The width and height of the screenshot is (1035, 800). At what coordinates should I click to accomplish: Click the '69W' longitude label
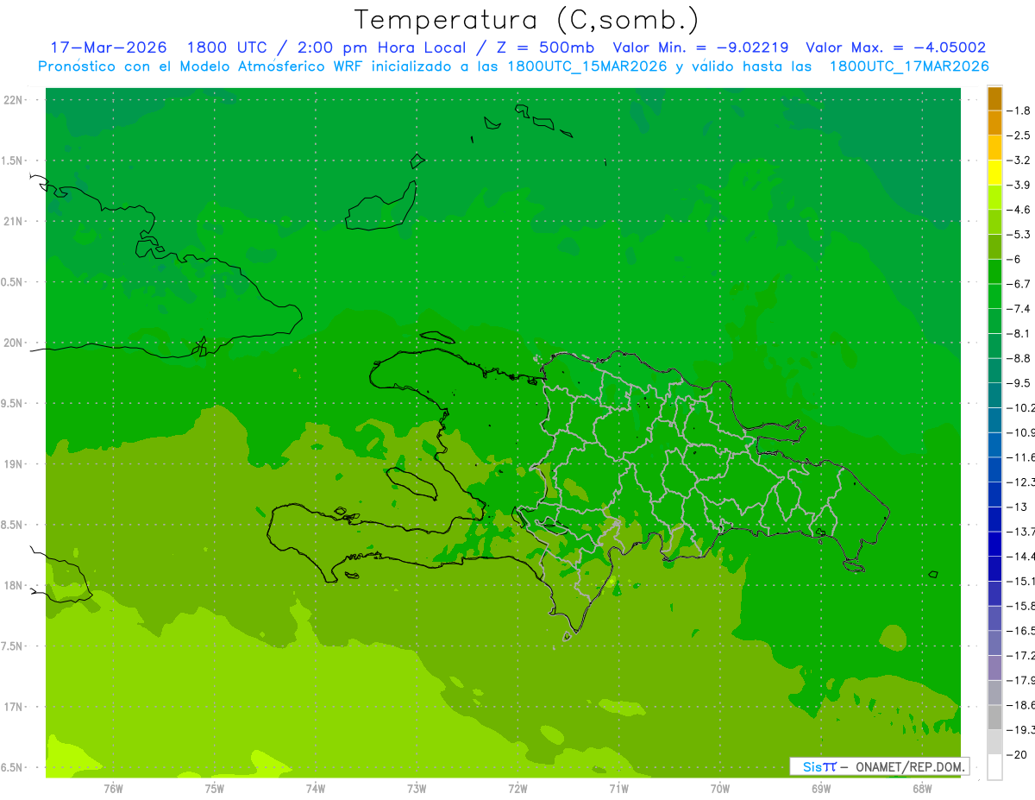tap(821, 789)
